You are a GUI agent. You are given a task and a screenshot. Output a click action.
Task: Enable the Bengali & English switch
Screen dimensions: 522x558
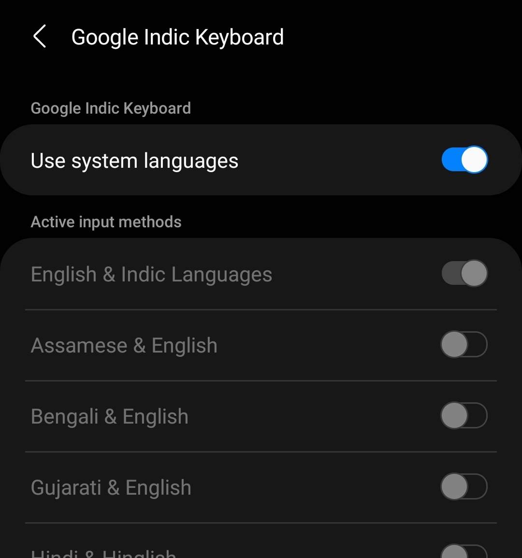(x=464, y=415)
